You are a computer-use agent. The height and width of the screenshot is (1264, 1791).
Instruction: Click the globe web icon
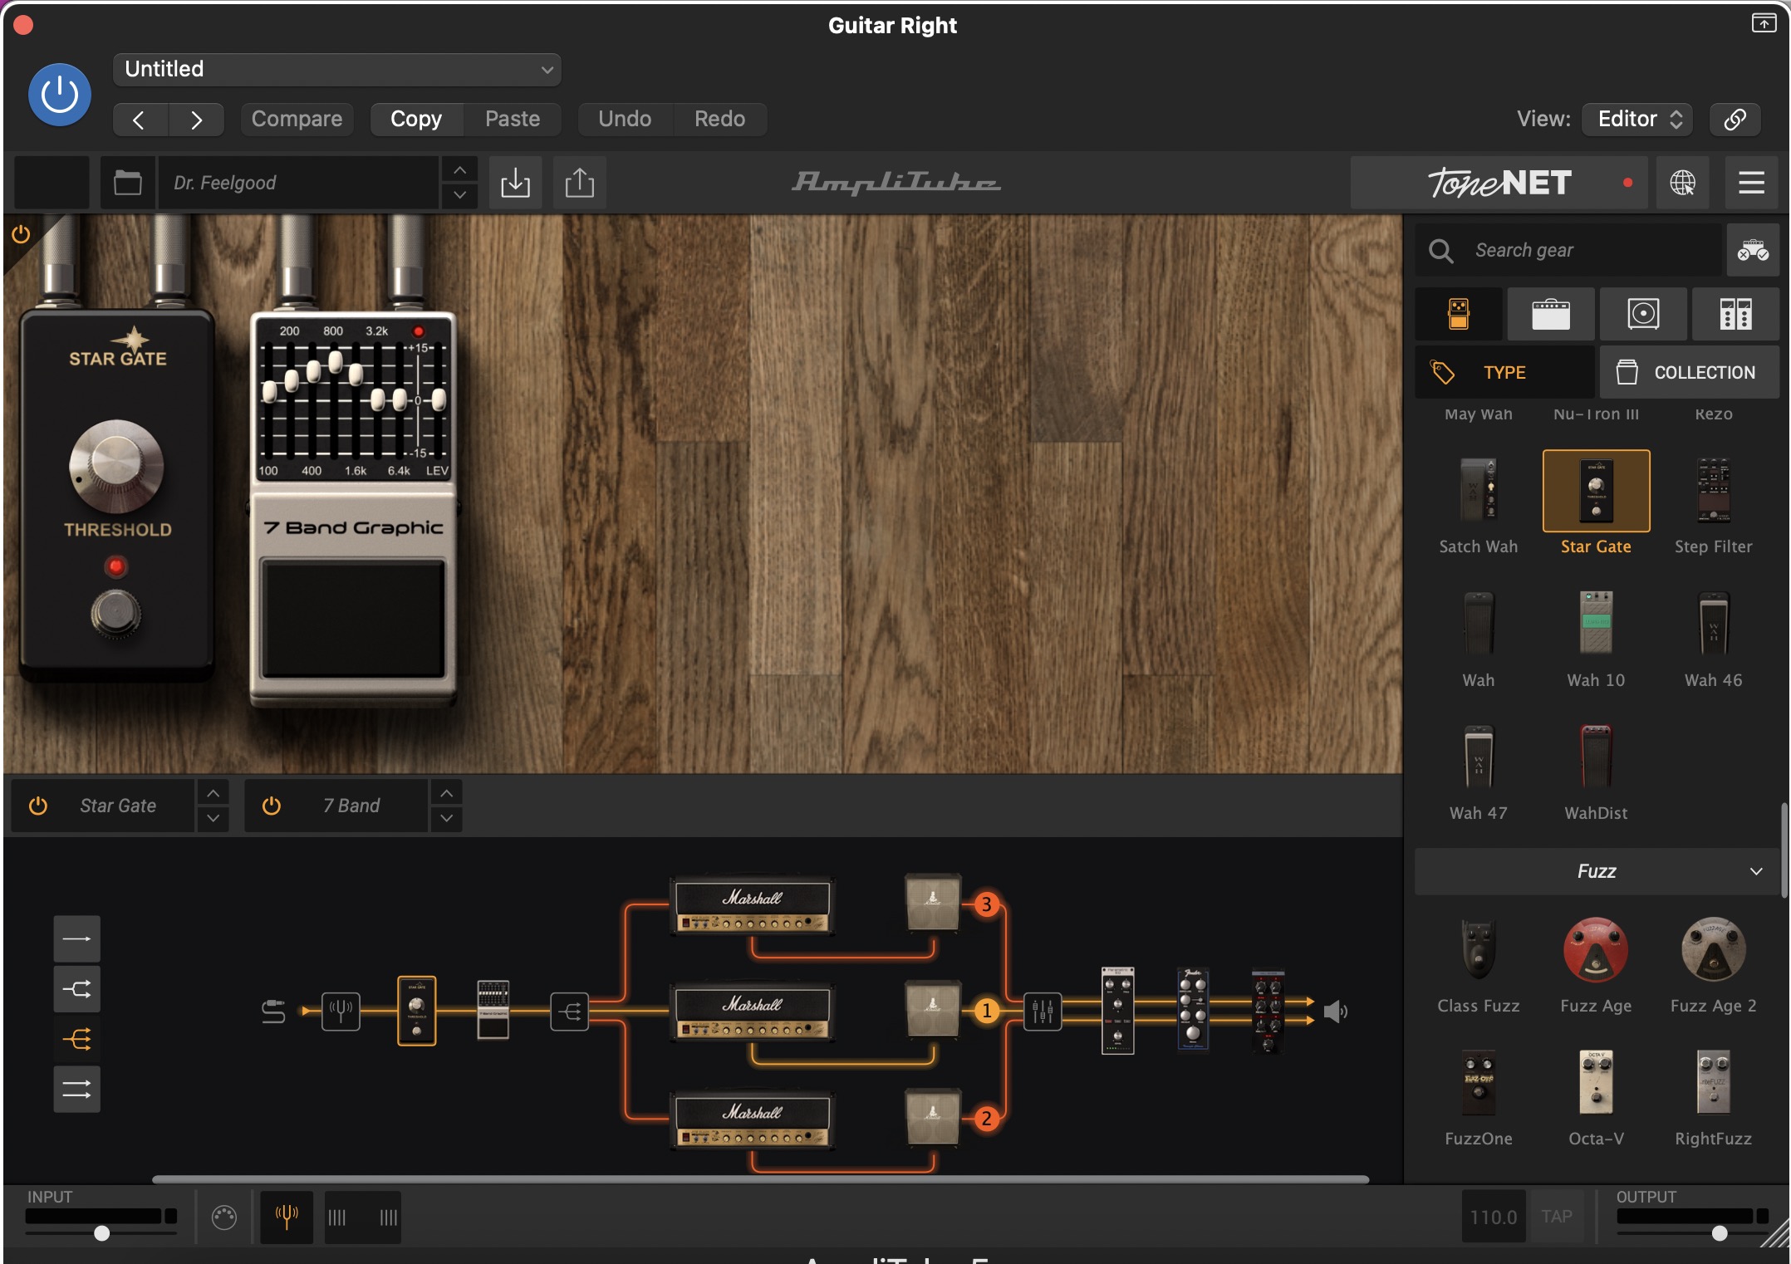1682,183
